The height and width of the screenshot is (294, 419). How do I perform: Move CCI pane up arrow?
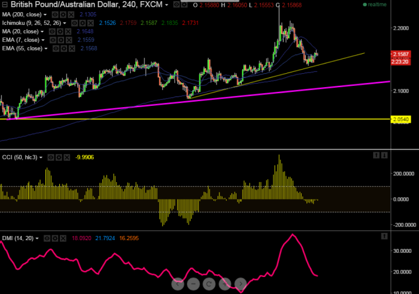coord(376,155)
